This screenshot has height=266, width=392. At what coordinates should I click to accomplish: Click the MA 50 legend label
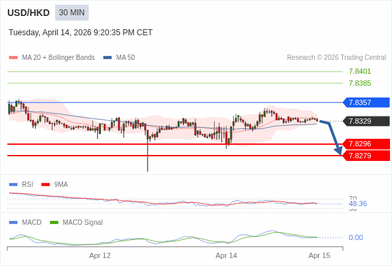(126, 58)
